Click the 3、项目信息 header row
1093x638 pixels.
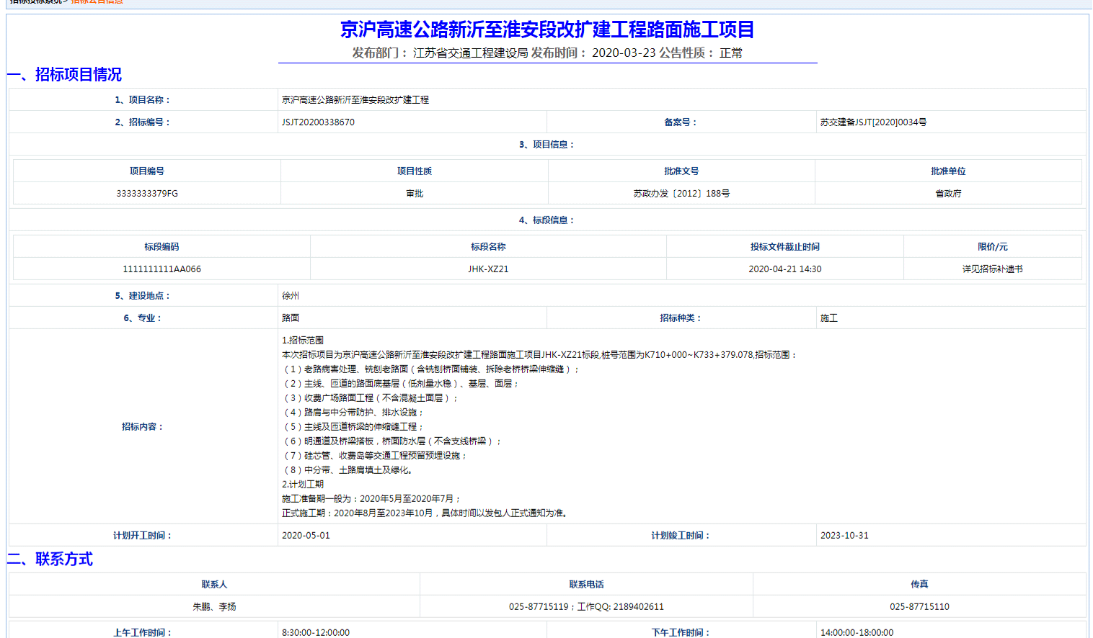click(547, 145)
